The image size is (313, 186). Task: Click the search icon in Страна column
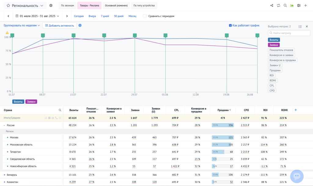point(60,110)
